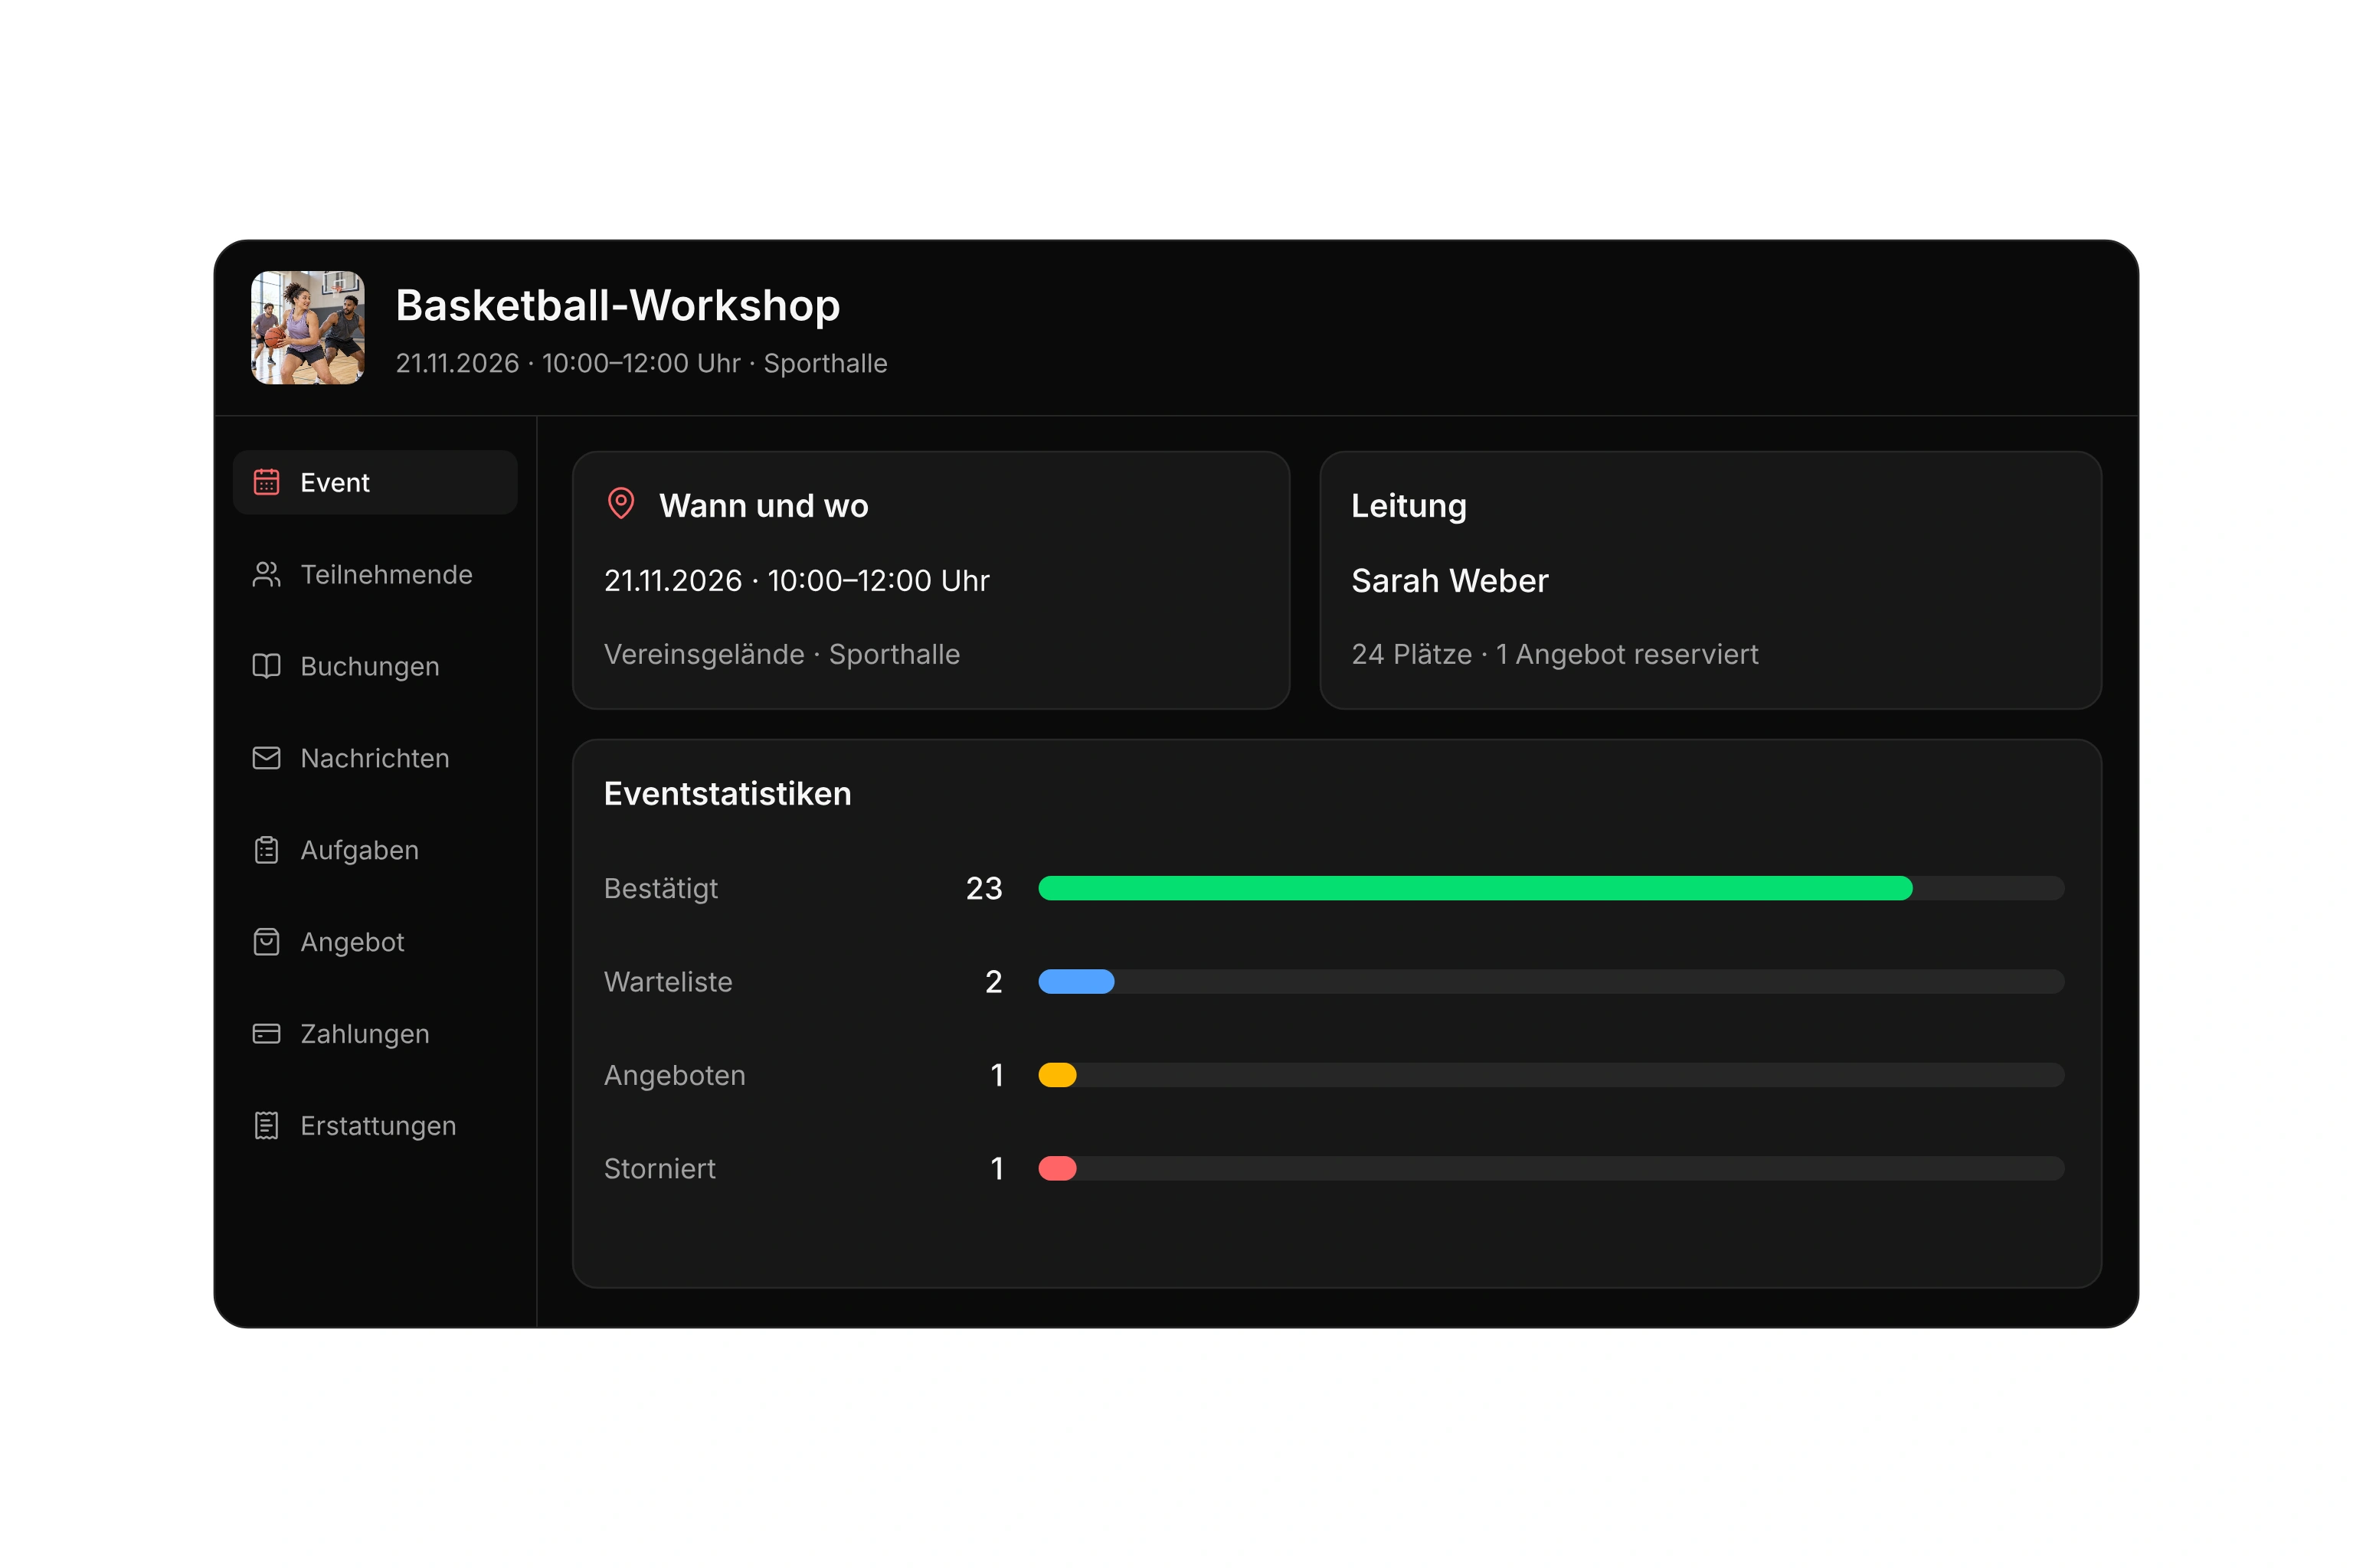The height and width of the screenshot is (1568, 2353).
Task: Click the credit card icon for Zahlungen
Action: pos(266,1033)
